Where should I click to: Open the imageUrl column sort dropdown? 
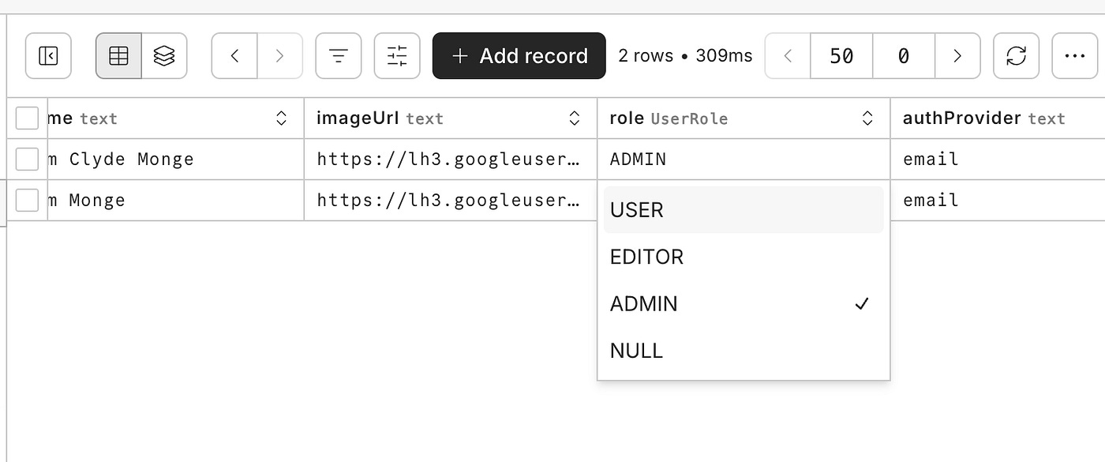click(x=574, y=118)
